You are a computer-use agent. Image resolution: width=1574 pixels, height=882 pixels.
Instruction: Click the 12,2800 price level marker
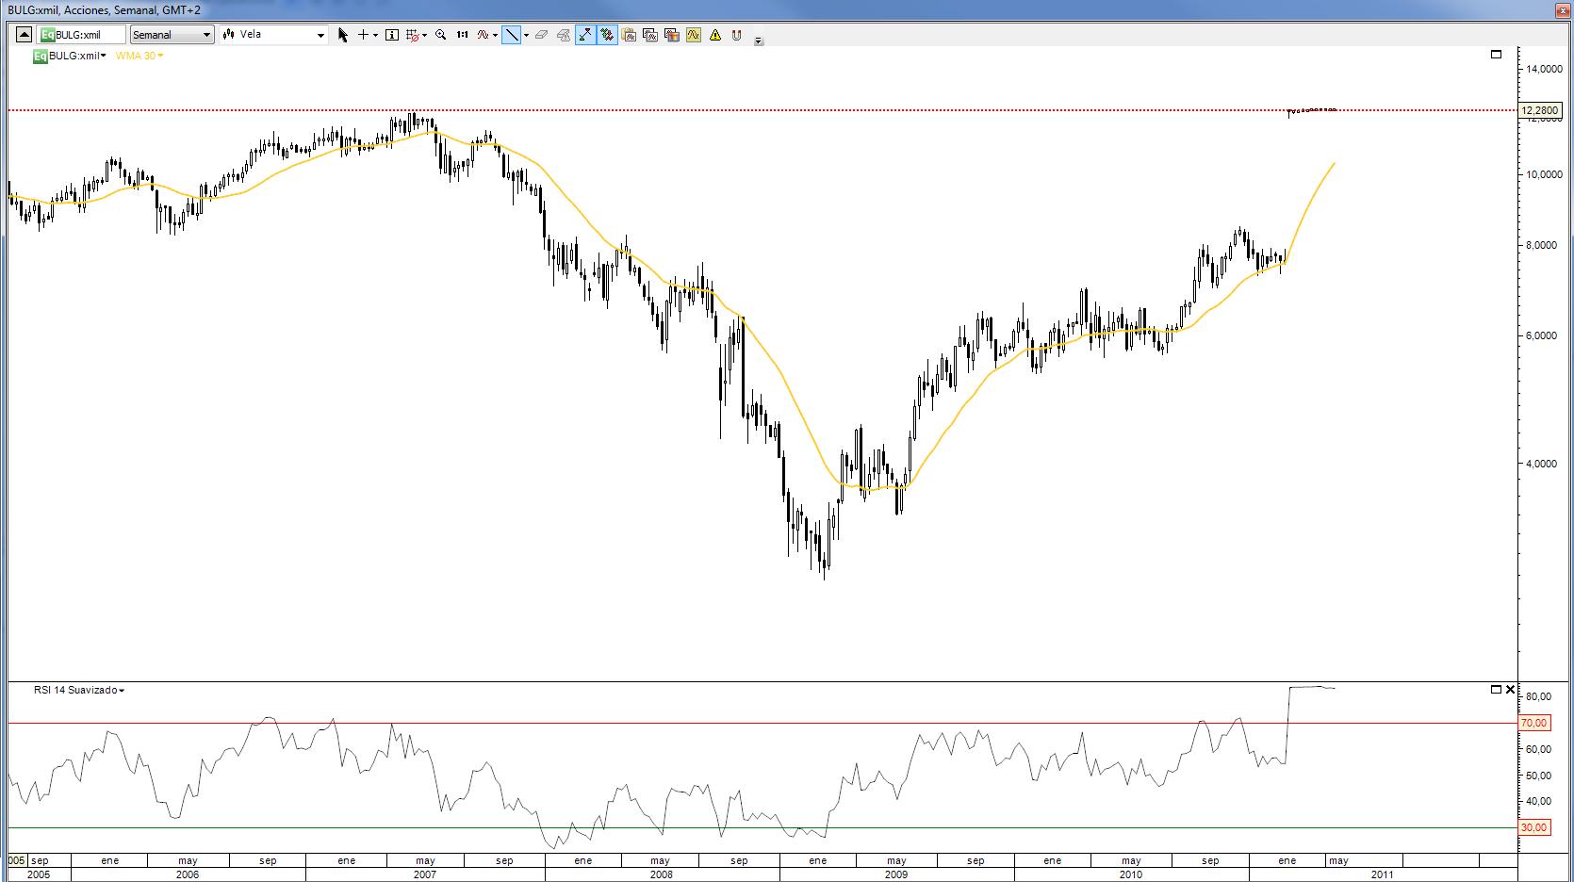click(1539, 110)
